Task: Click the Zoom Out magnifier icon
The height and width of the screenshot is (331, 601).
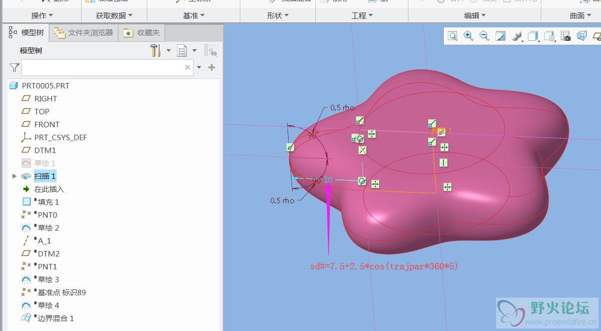Action: click(x=484, y=36)
